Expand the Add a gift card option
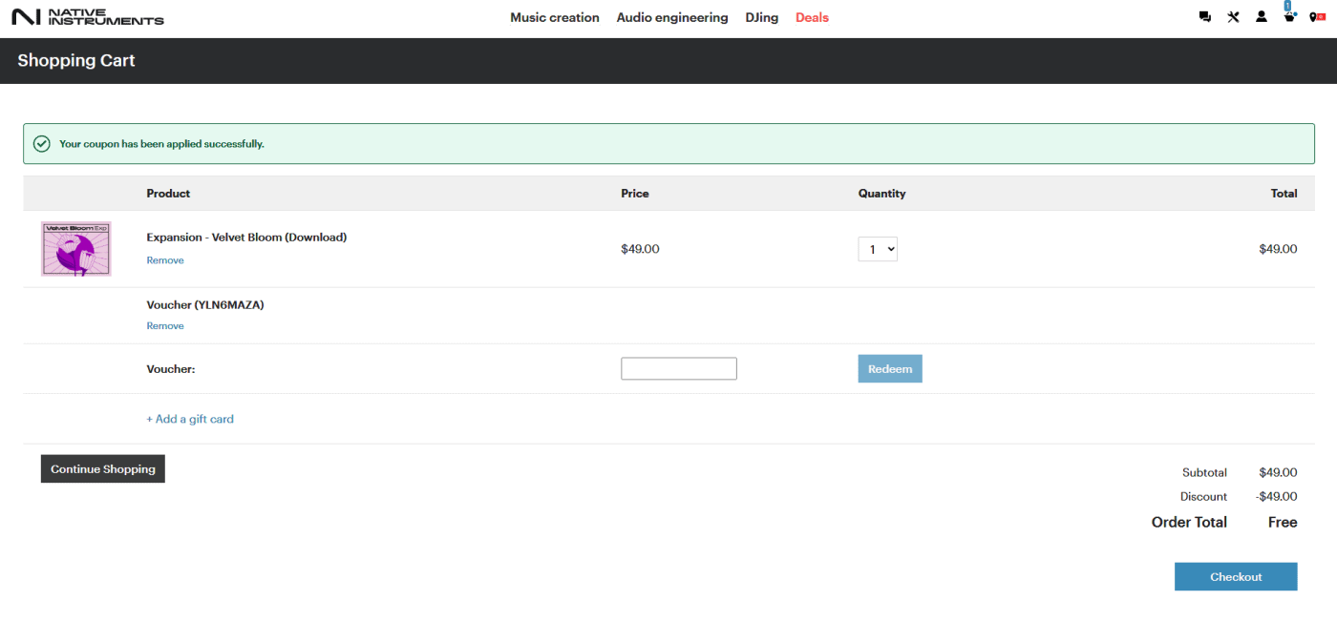This screenshot has width=1337, height=621. (x=190, y=419)
